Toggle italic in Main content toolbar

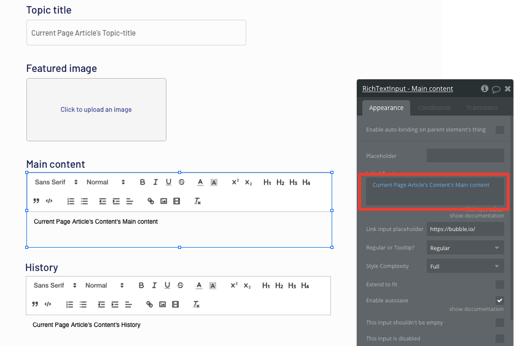pos(155,182)
